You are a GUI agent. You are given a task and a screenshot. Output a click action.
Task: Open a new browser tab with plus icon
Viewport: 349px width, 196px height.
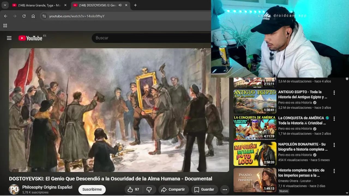pos(135,5)
